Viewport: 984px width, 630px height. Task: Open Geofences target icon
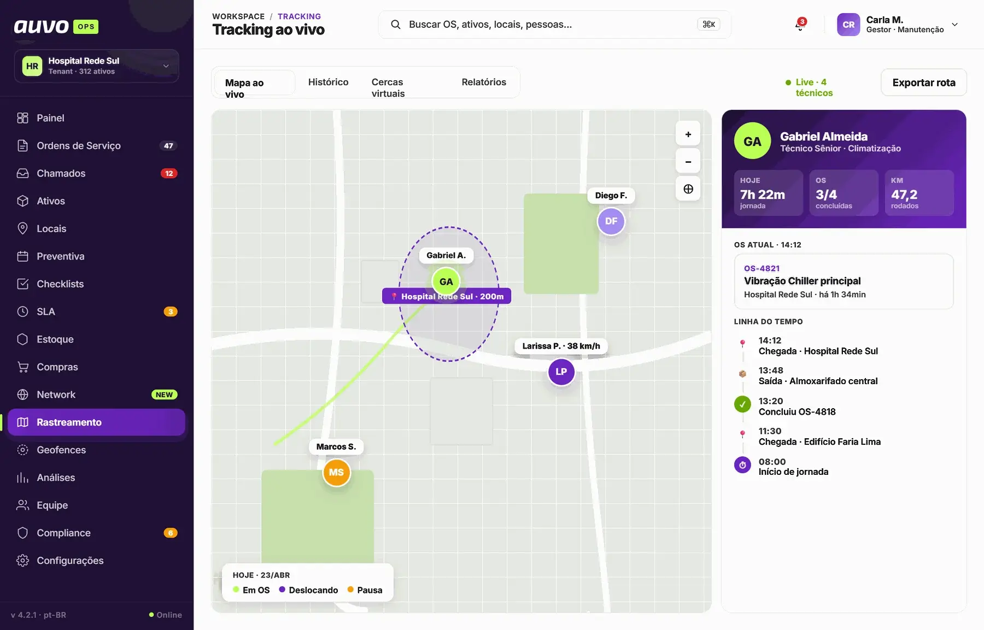pos(22,450)
